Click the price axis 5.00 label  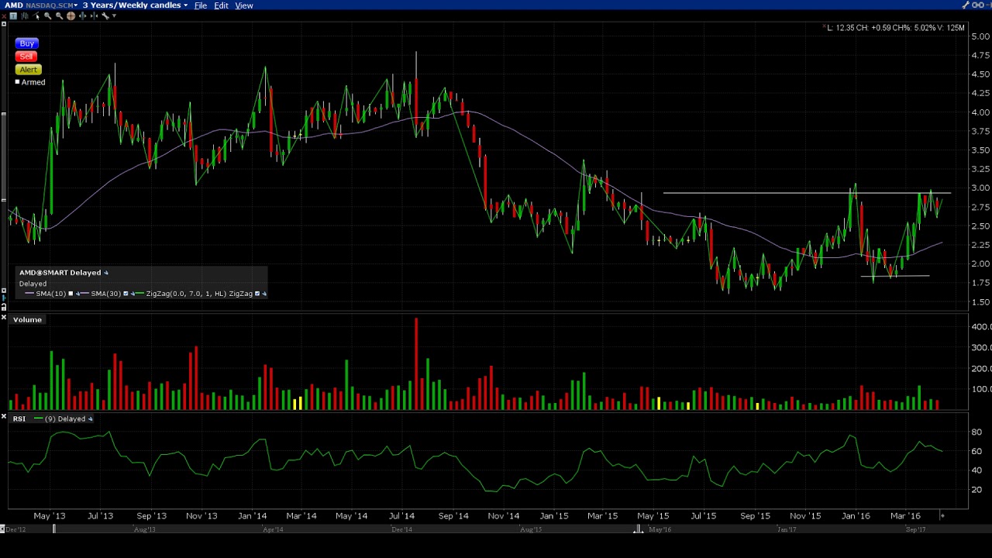point(980,36)
